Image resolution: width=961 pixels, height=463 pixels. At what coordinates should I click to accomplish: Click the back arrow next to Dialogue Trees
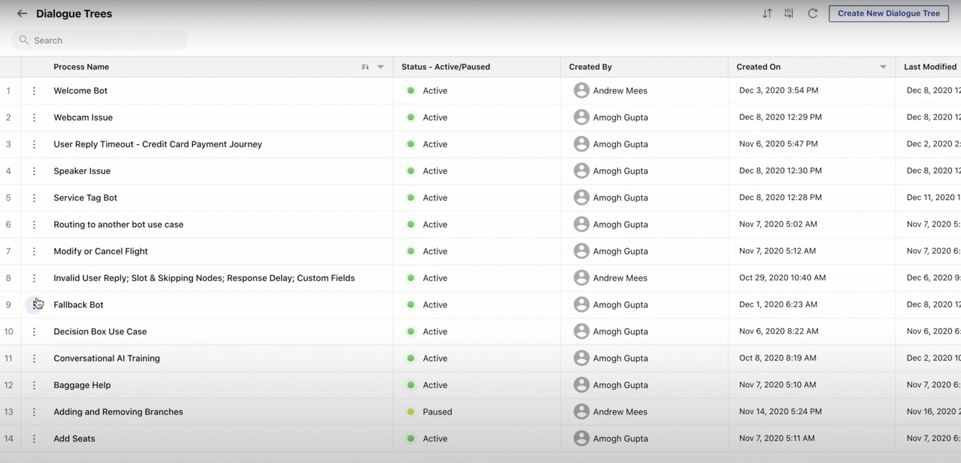pos(22,13)
